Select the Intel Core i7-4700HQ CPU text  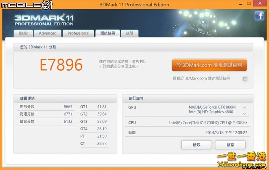click(x=208, y=123)
